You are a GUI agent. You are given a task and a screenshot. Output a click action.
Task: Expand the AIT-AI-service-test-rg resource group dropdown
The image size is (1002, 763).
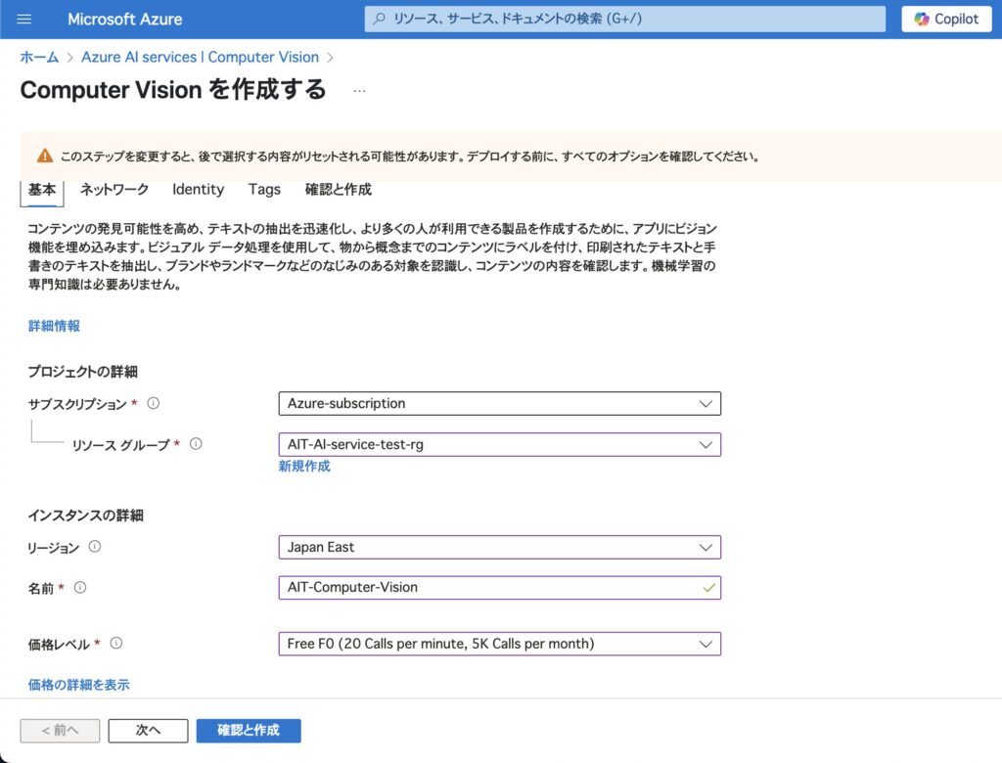click(x=500, y=445)
